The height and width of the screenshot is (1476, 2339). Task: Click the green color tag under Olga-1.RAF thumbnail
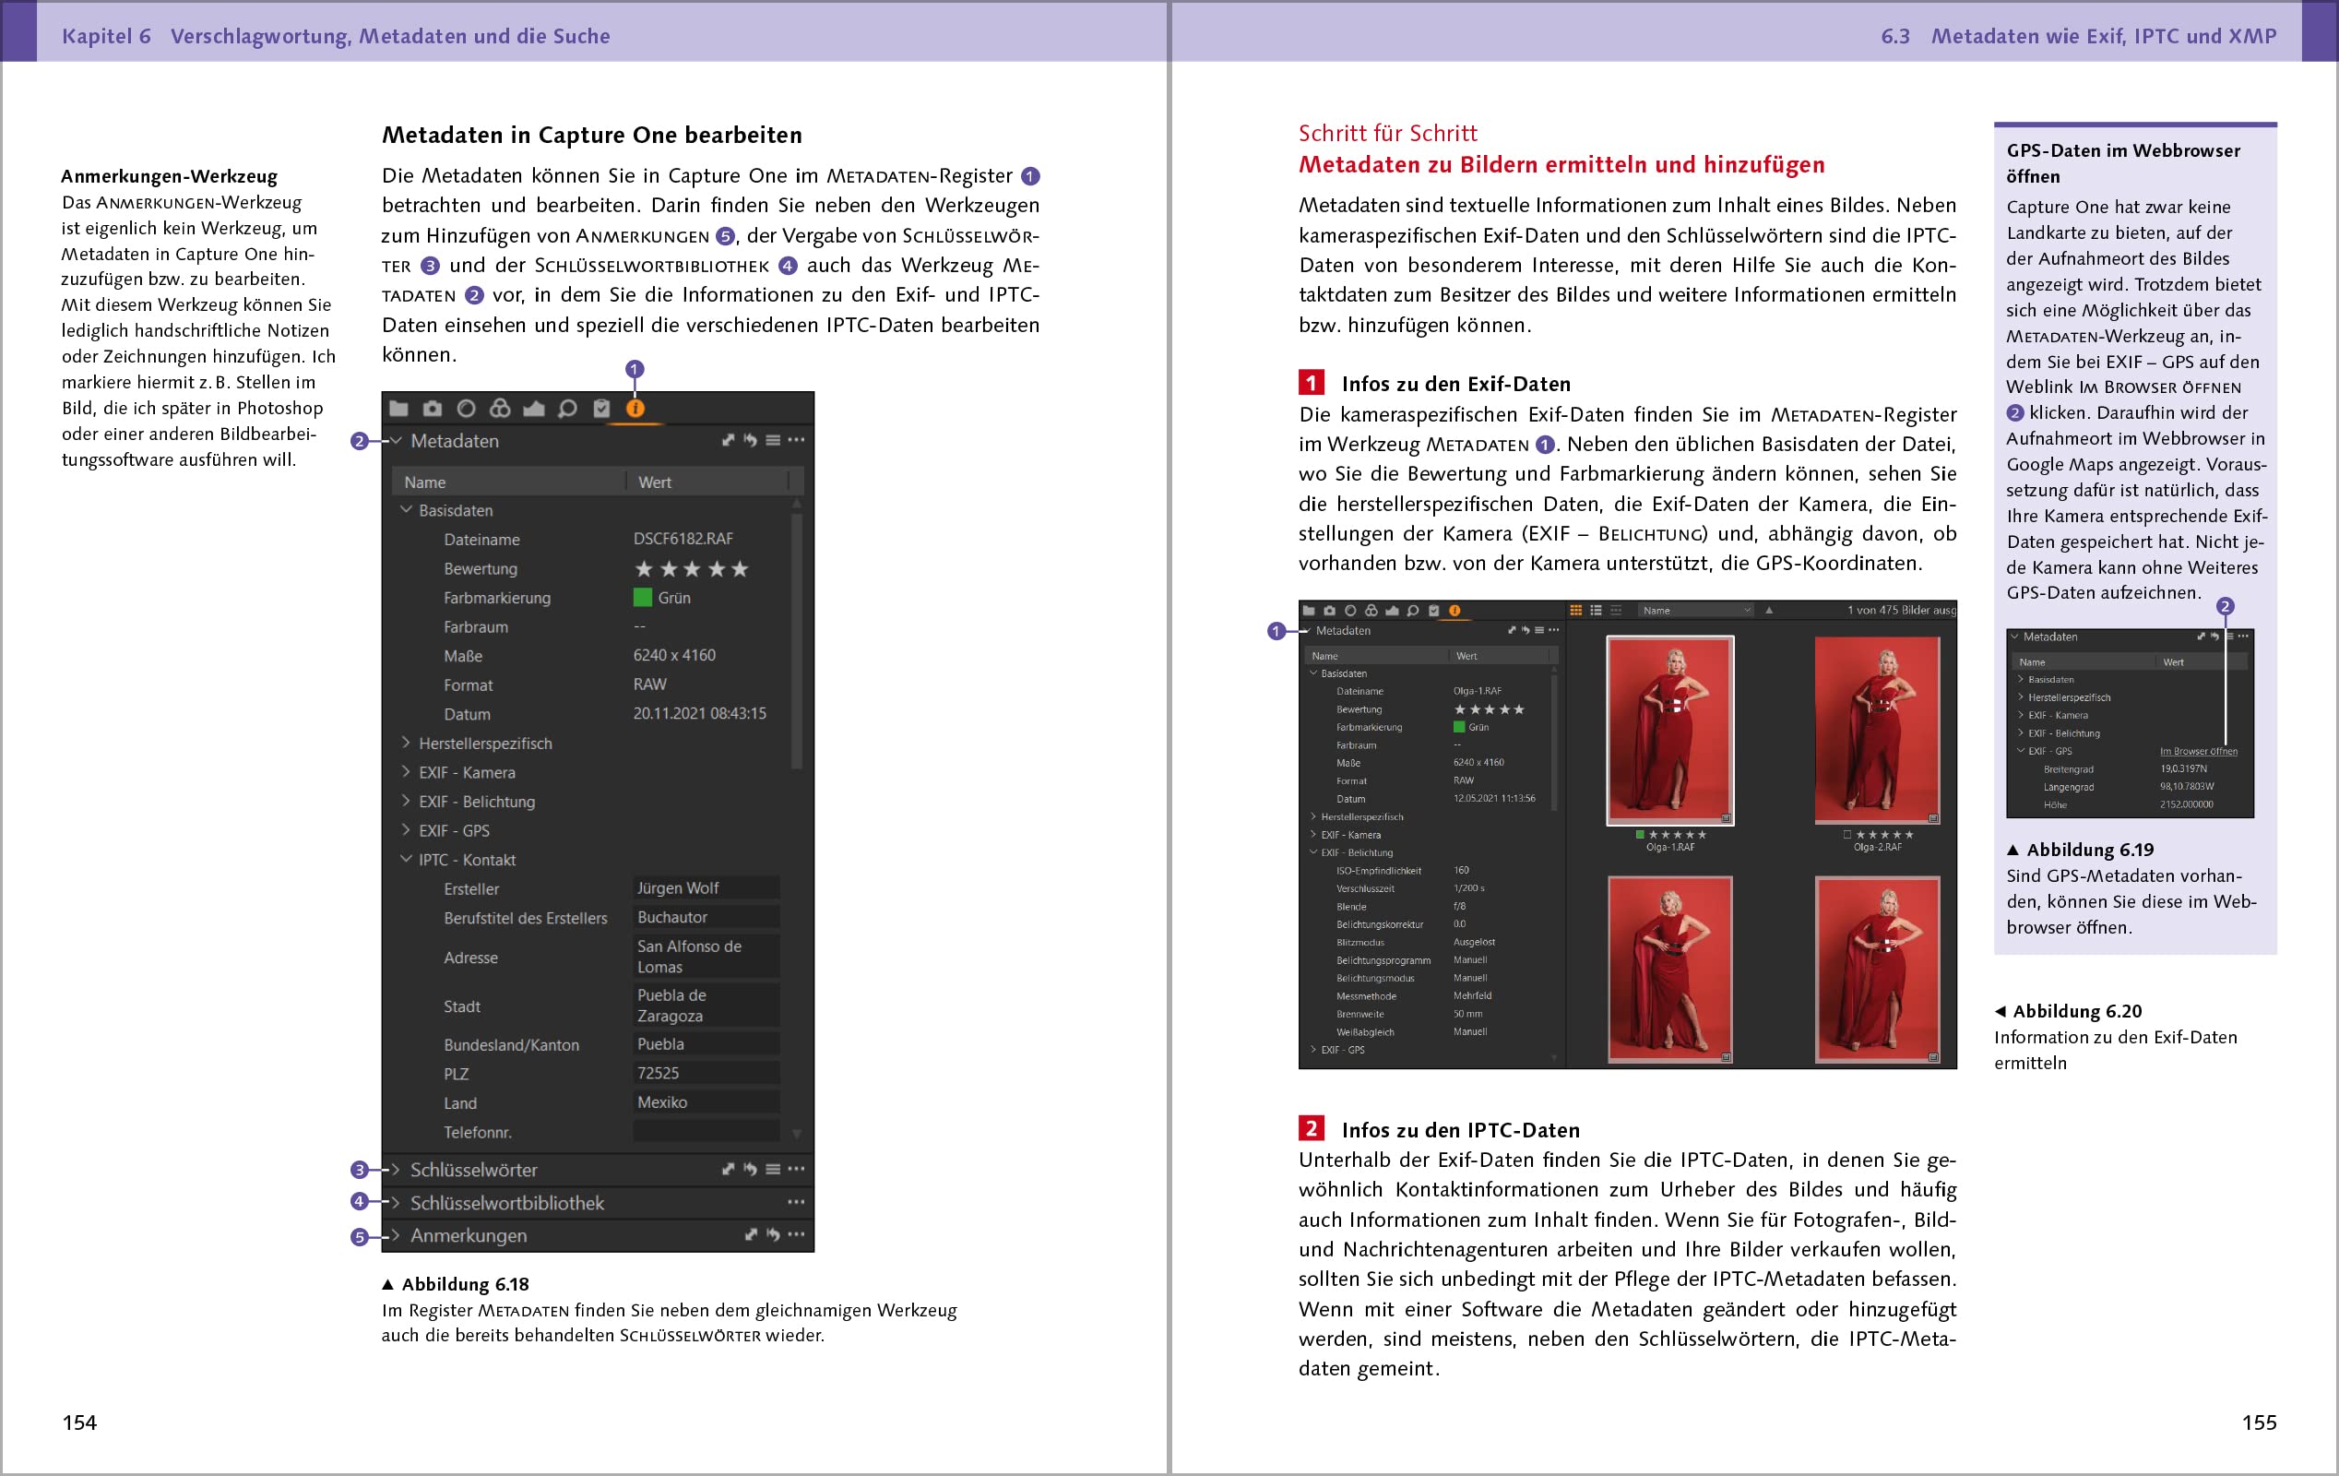(x=1640, y=835)
